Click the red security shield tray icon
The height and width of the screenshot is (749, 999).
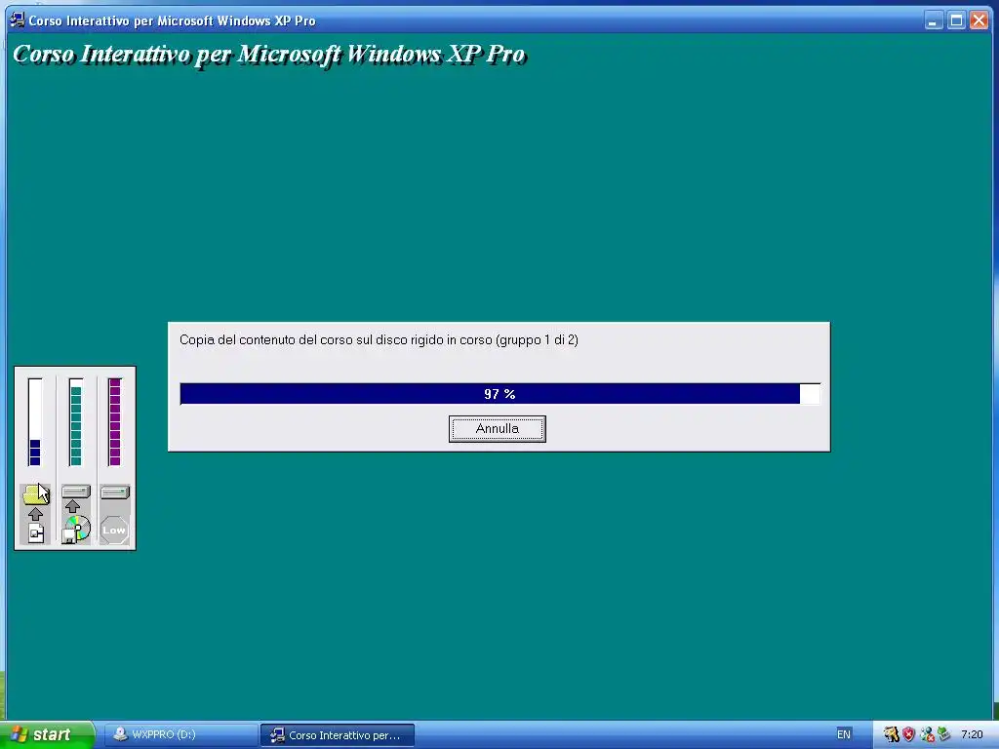click(x=908, y=734)
